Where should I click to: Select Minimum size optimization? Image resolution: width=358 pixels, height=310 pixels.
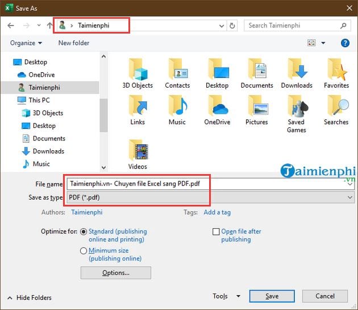click(x=84, y=251)
